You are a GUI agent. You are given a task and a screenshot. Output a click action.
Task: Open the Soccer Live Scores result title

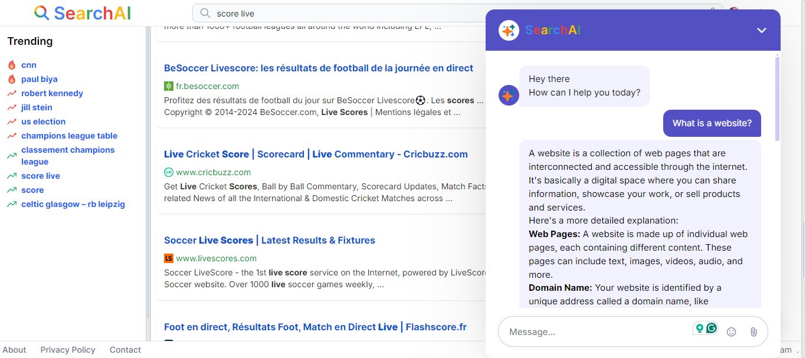coord(270,240)
